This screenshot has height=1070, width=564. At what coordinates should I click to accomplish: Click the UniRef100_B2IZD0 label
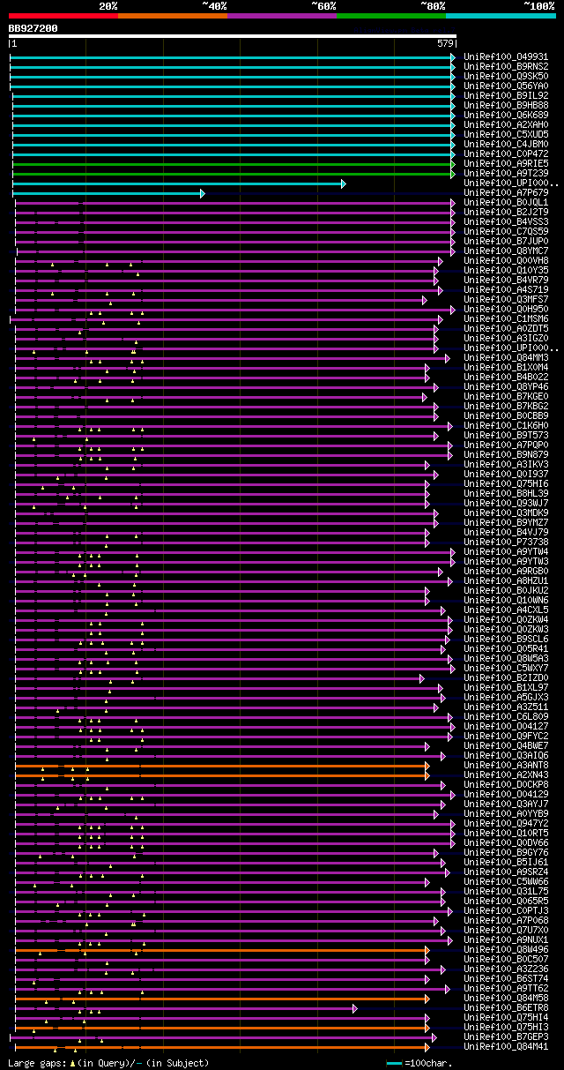pyautogui.click(x=506, y=677)
